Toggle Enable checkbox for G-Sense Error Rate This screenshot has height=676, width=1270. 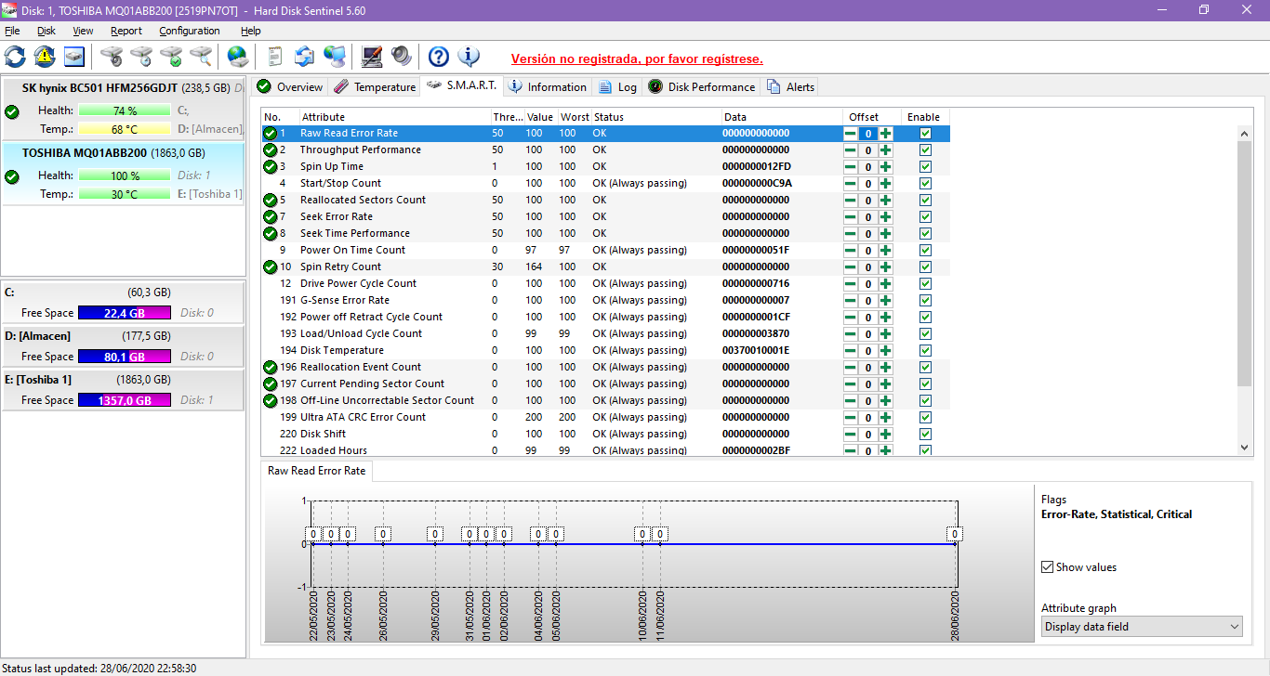925,301
